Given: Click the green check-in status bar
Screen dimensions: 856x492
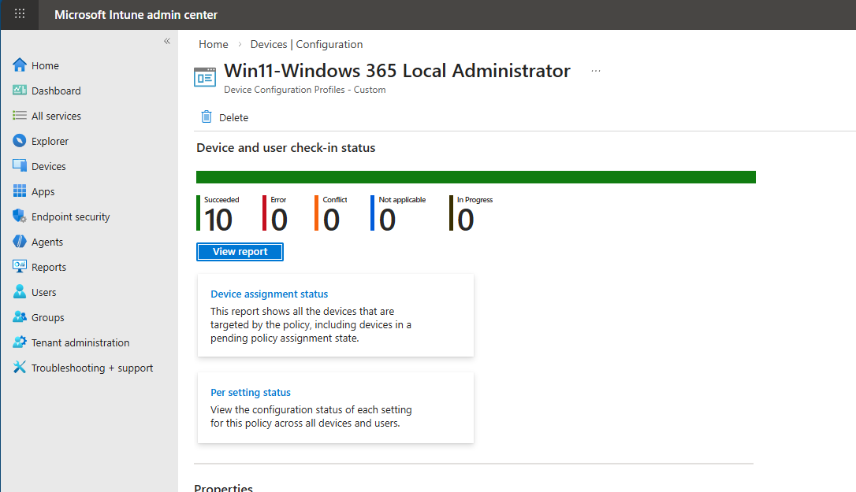Looking at the screenshot, I should pos(475,177).
